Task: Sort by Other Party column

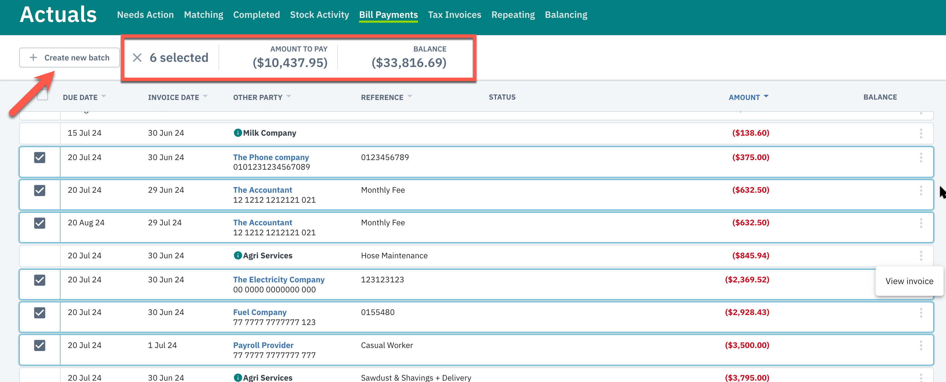Action: pyautogui.click(x=262, y=98)
